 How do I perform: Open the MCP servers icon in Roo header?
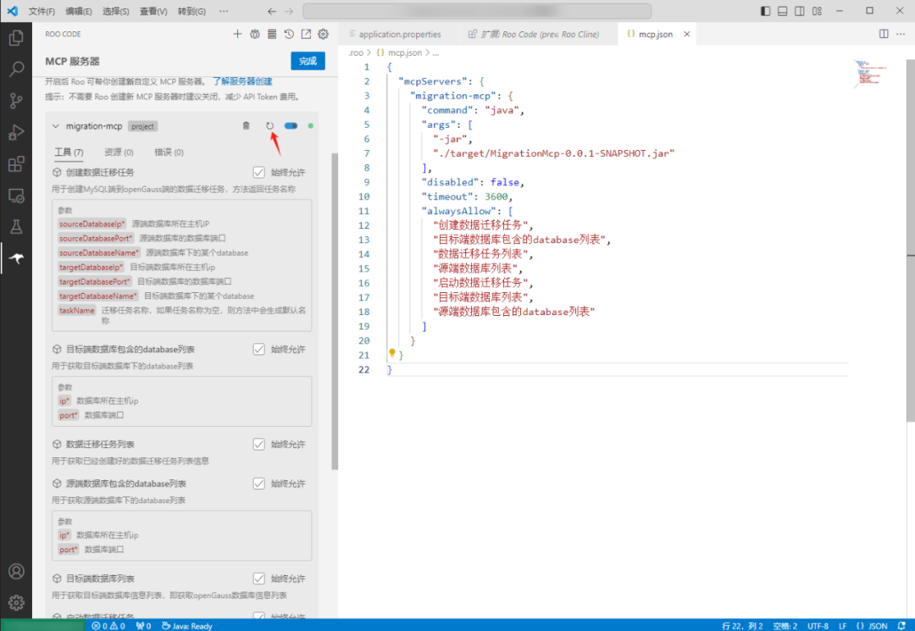pyautogui.click(x=272, y=34)
